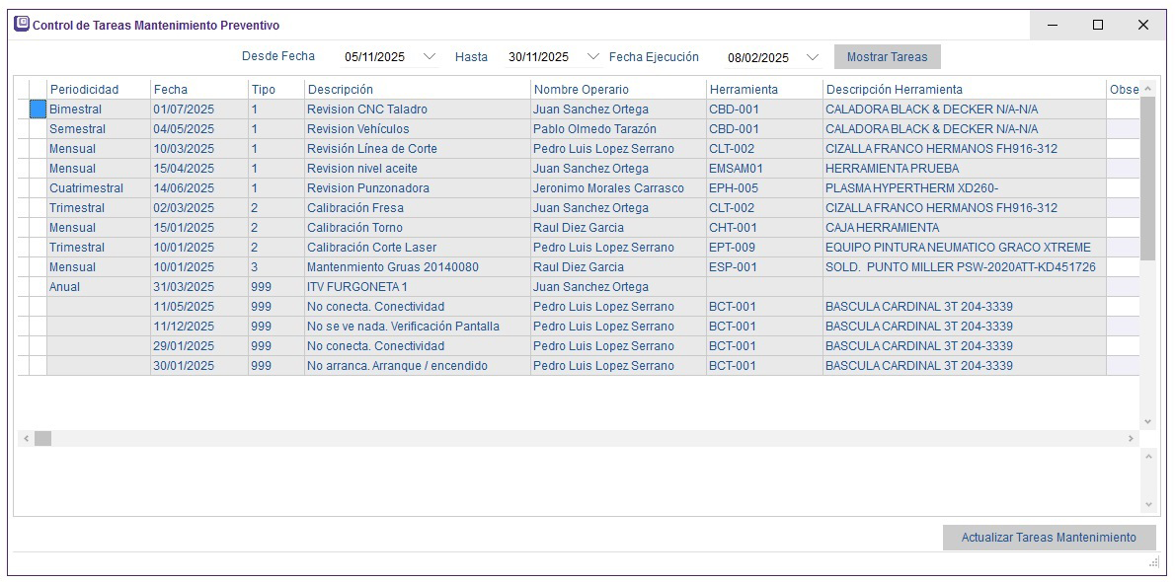Image resolution: width=1175 pixels, height=583 pixels.
Task: Click the app icon in the title bar
Action: [x=21, y=25]
